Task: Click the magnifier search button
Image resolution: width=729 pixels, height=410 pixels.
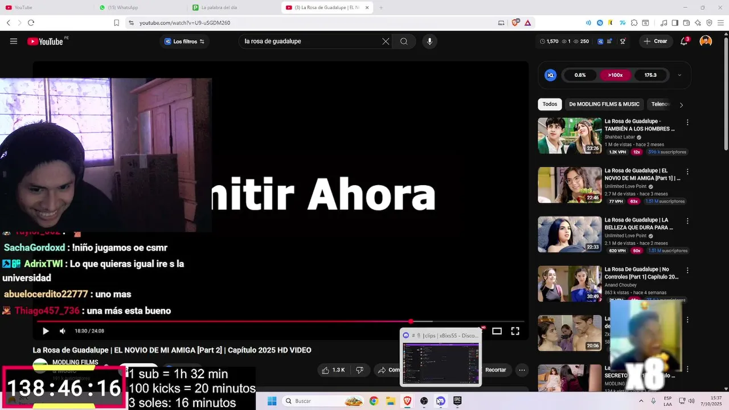Action: 404,41
